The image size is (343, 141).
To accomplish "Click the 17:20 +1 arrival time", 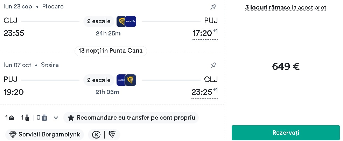I will click(x=205, y=33).
